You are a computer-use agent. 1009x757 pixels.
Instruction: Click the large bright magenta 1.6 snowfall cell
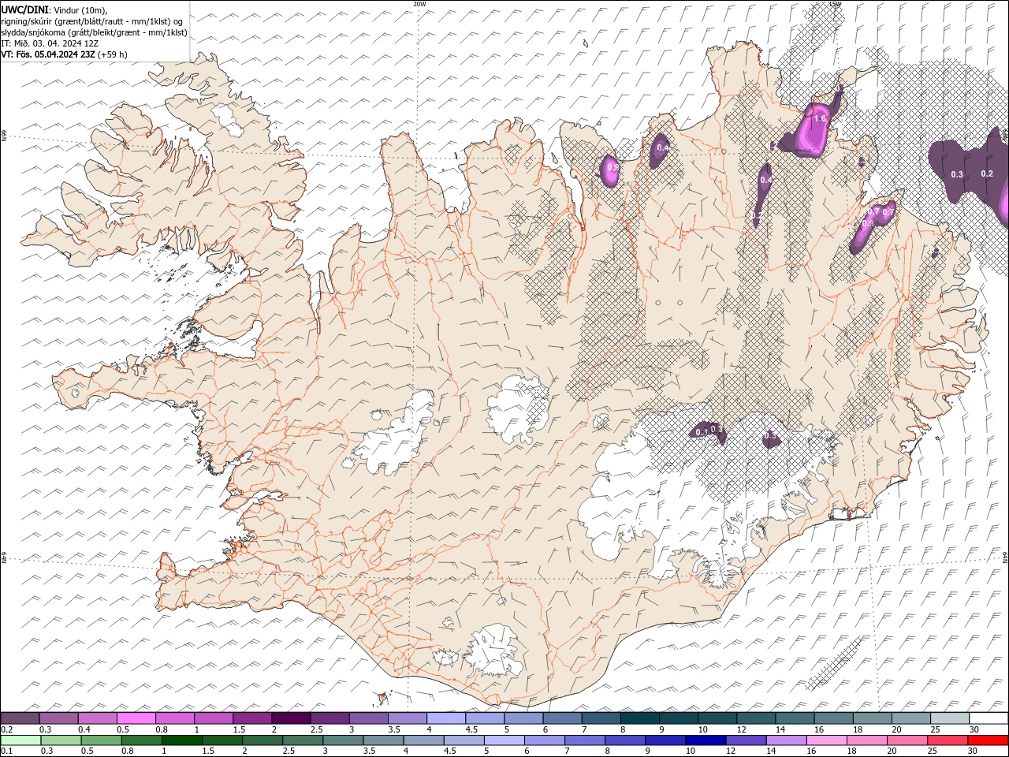(814, 131)
